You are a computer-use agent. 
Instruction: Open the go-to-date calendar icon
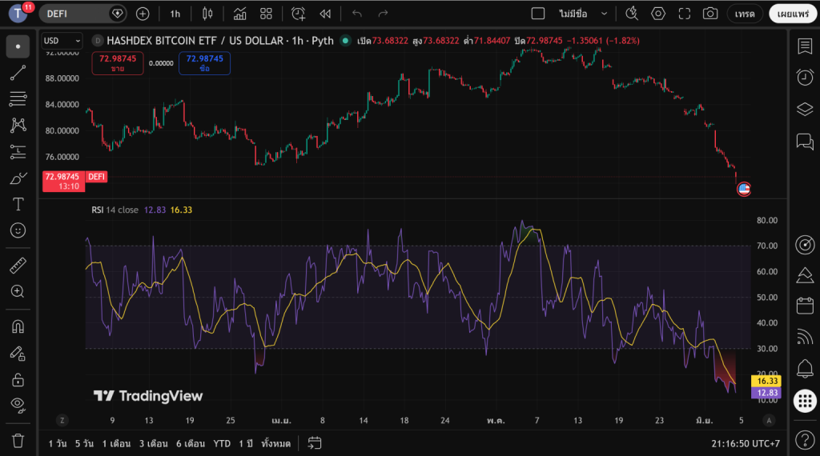(x=314, y=443)
